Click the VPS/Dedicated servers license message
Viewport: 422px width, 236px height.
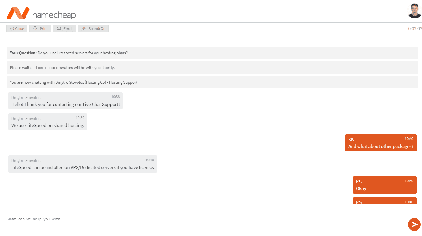83,164
